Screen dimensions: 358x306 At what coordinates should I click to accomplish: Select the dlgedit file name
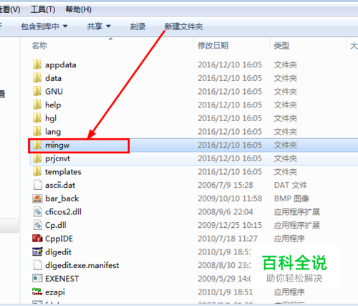pyautogui.click(x=58, y=252)
